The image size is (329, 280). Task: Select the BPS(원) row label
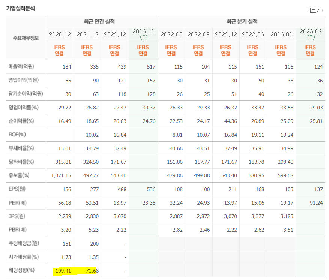pos(17,216)
